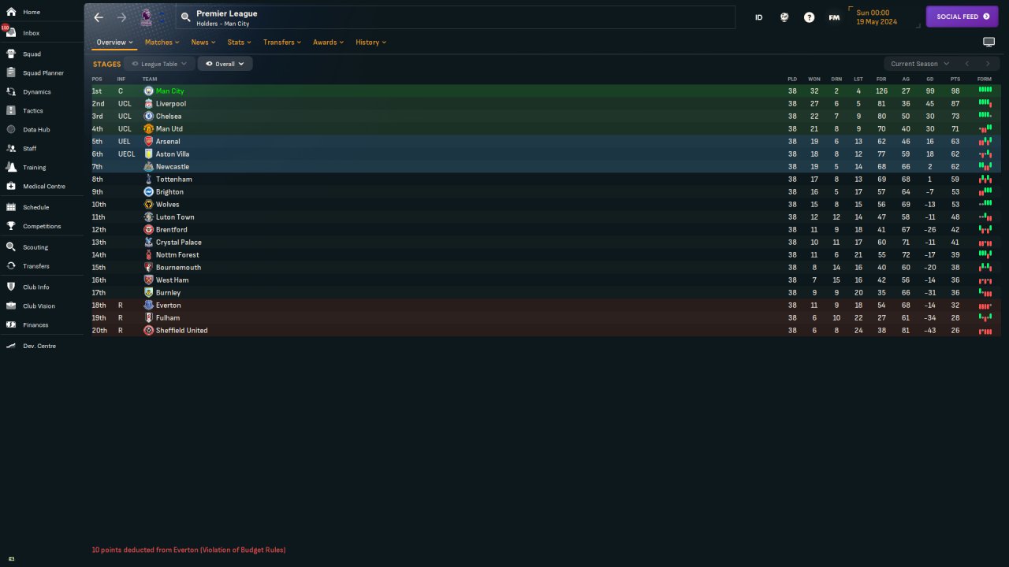Screen dimensions: 1009x567
Task: Click the Club Info shield icon
Action: [11, 287]
